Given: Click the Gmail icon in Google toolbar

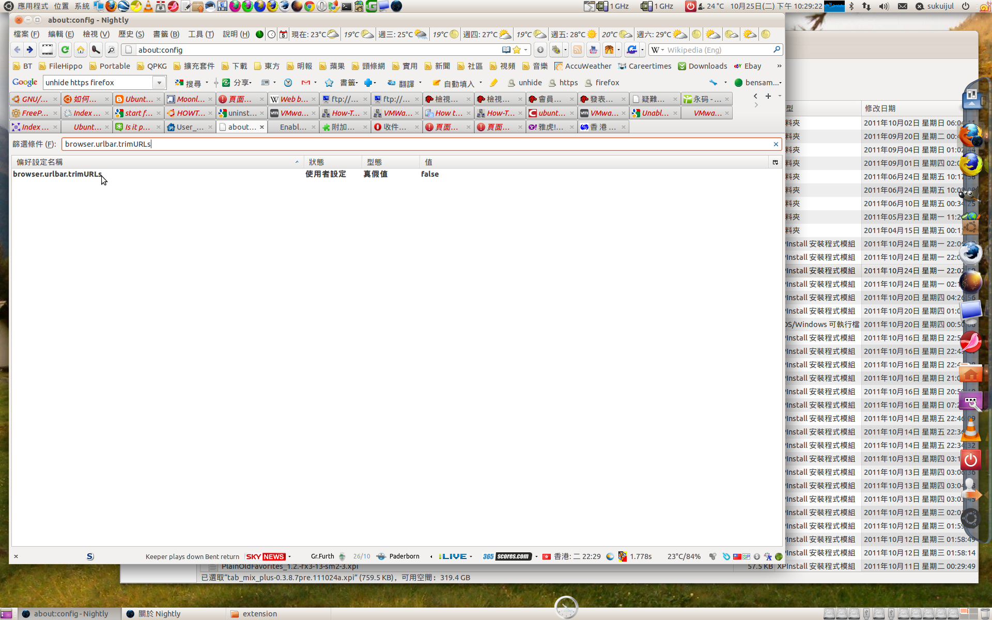Looking at the screenshot, I should (x=306, y=83).
